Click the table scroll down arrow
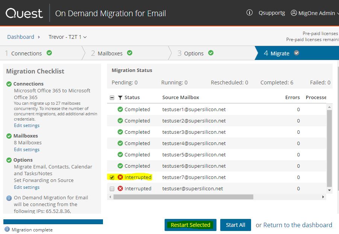This screenshot has height=234, width=339. [x=329, y=190]
